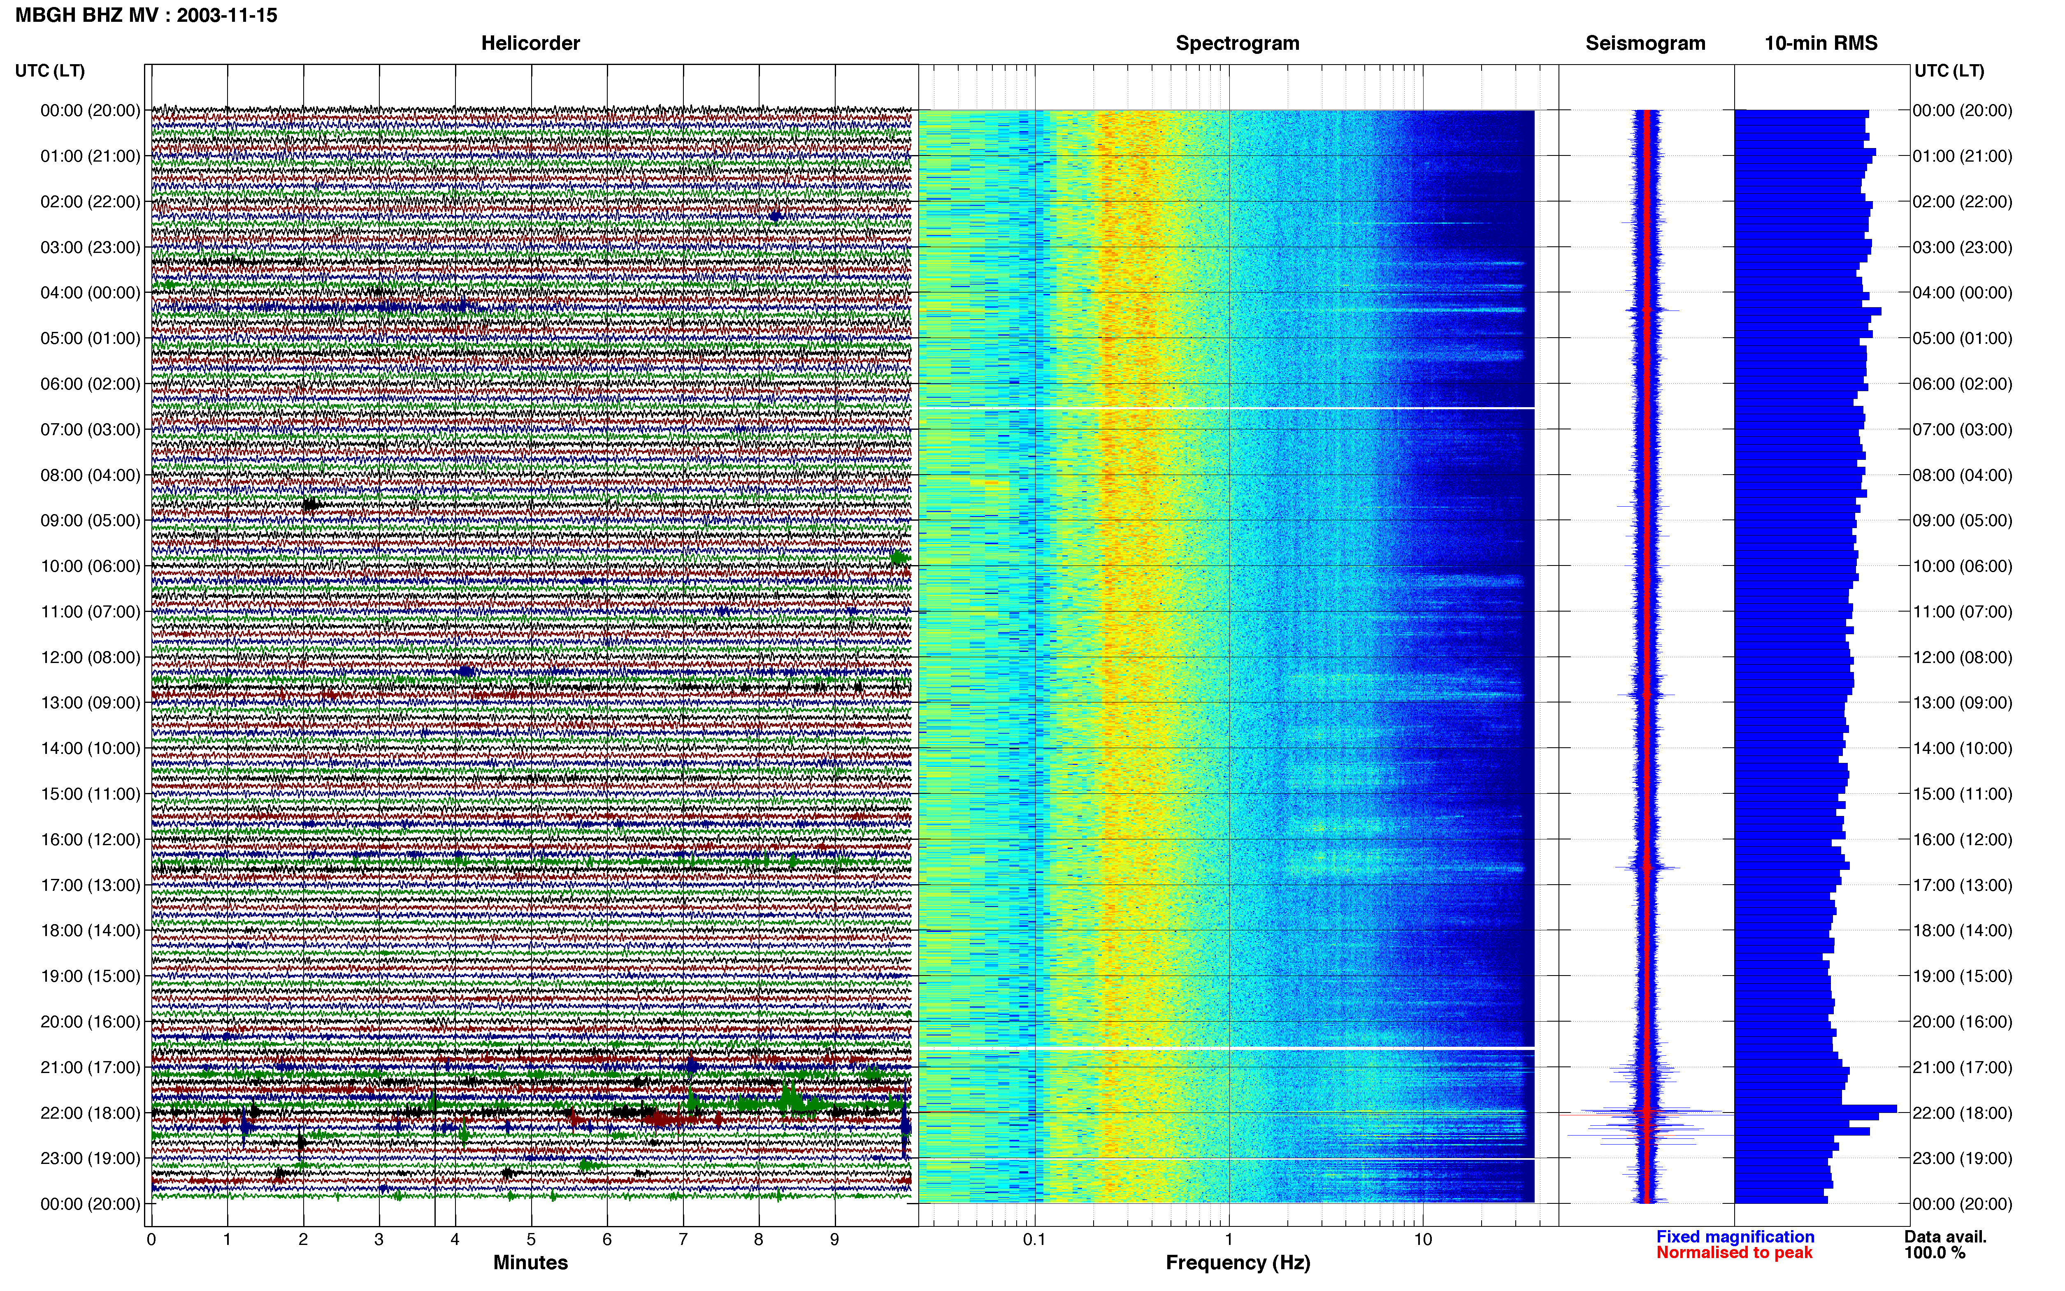The width and height of the screenshot is (2065, 1291).
Task: Click the right 'UTC (LT)' axis label
Action: click(1949, 71)
